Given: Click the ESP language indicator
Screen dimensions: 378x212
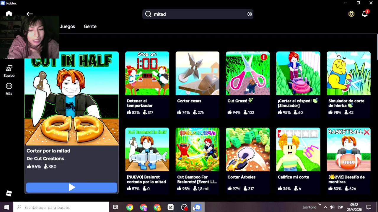Looking at the screenshot, I should pos(340,207).
